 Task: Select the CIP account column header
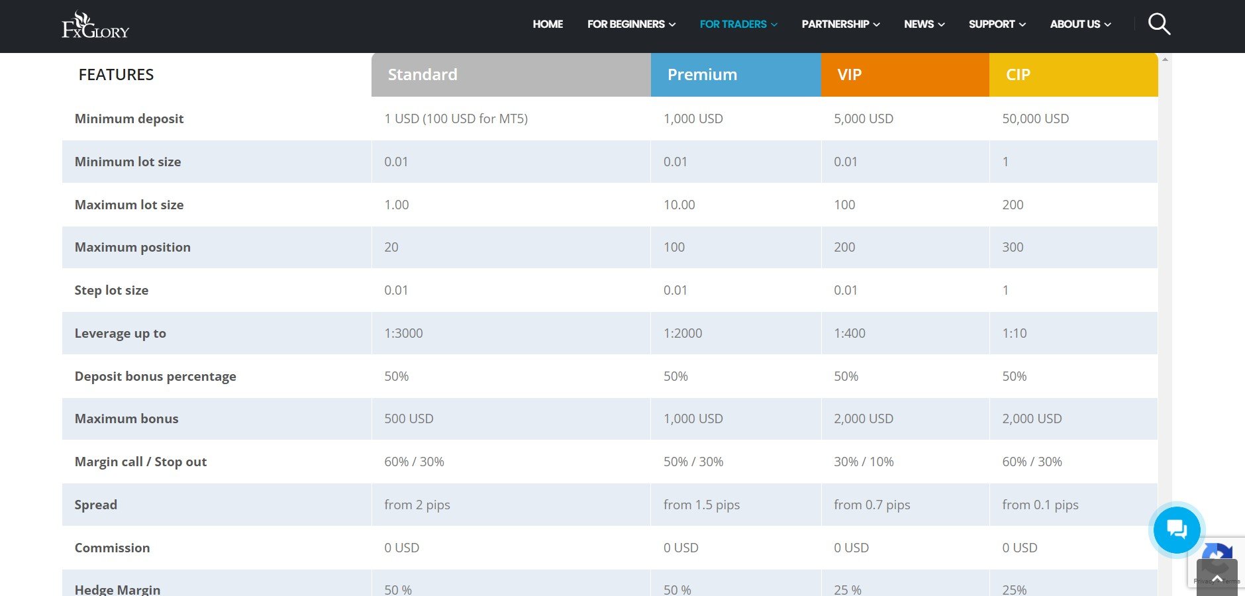1073,75
